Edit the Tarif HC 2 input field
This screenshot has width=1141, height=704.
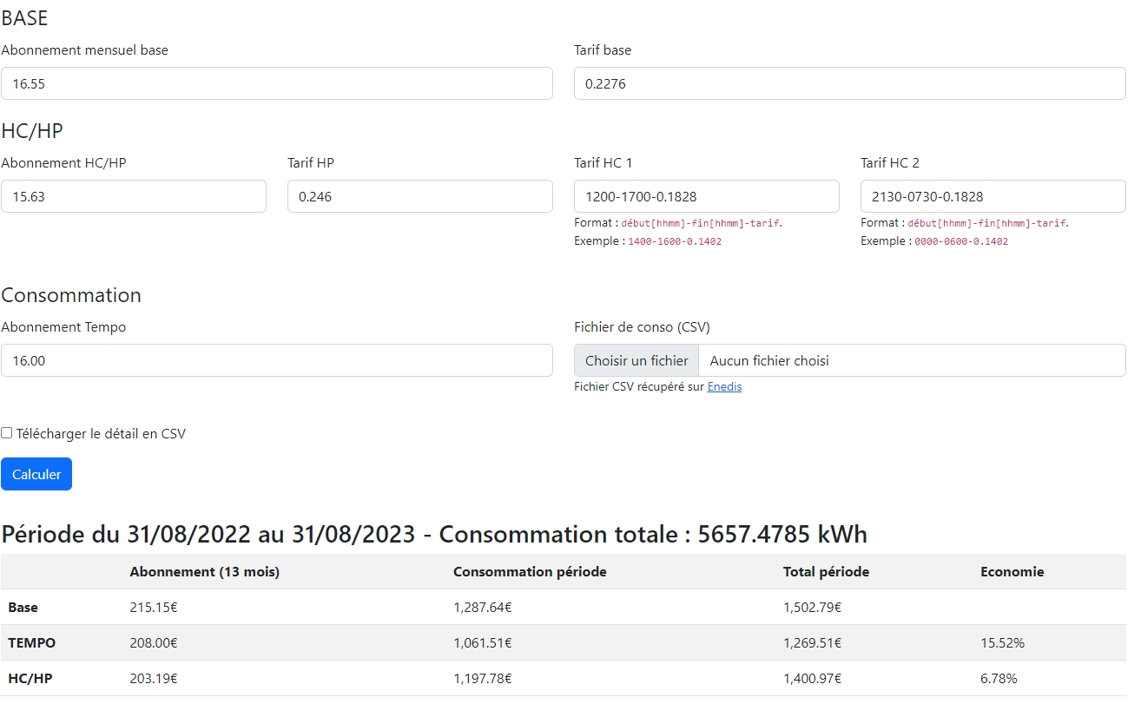click(x=993, y=196)
